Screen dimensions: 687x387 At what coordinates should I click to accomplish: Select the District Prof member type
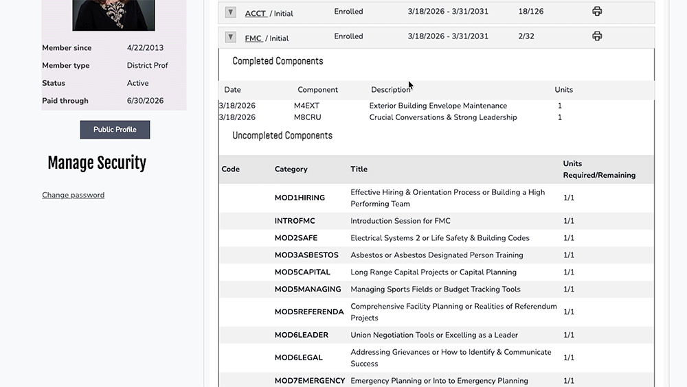(147, 66)
